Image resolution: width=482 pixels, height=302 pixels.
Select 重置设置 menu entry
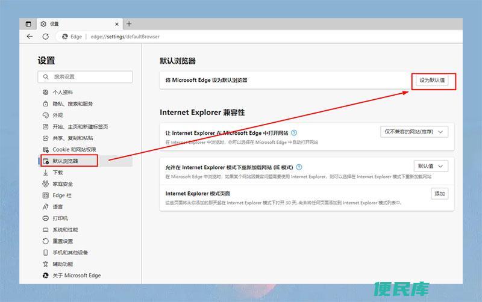[x=63, y=241]
